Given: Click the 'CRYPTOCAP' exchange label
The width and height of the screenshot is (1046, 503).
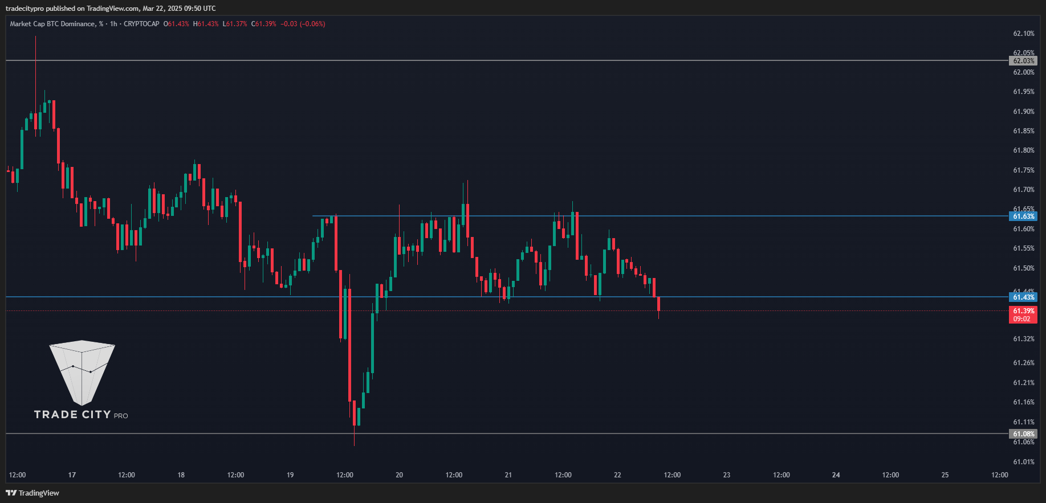Looking at the screenshot, I should click(141, 24).
